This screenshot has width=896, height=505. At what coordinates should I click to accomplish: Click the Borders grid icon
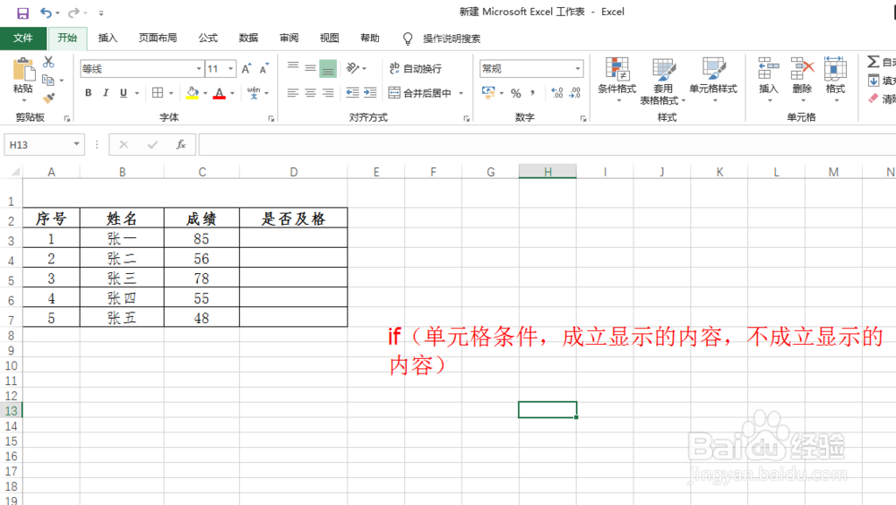coord(158,92)
